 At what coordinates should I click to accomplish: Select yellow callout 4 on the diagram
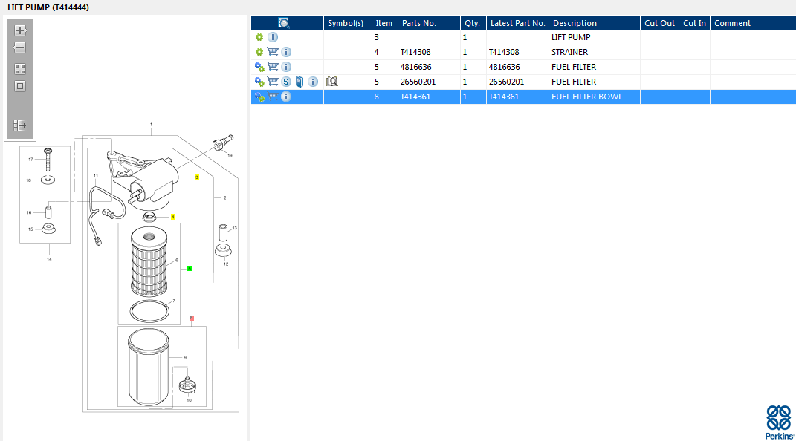click(173, 217)
